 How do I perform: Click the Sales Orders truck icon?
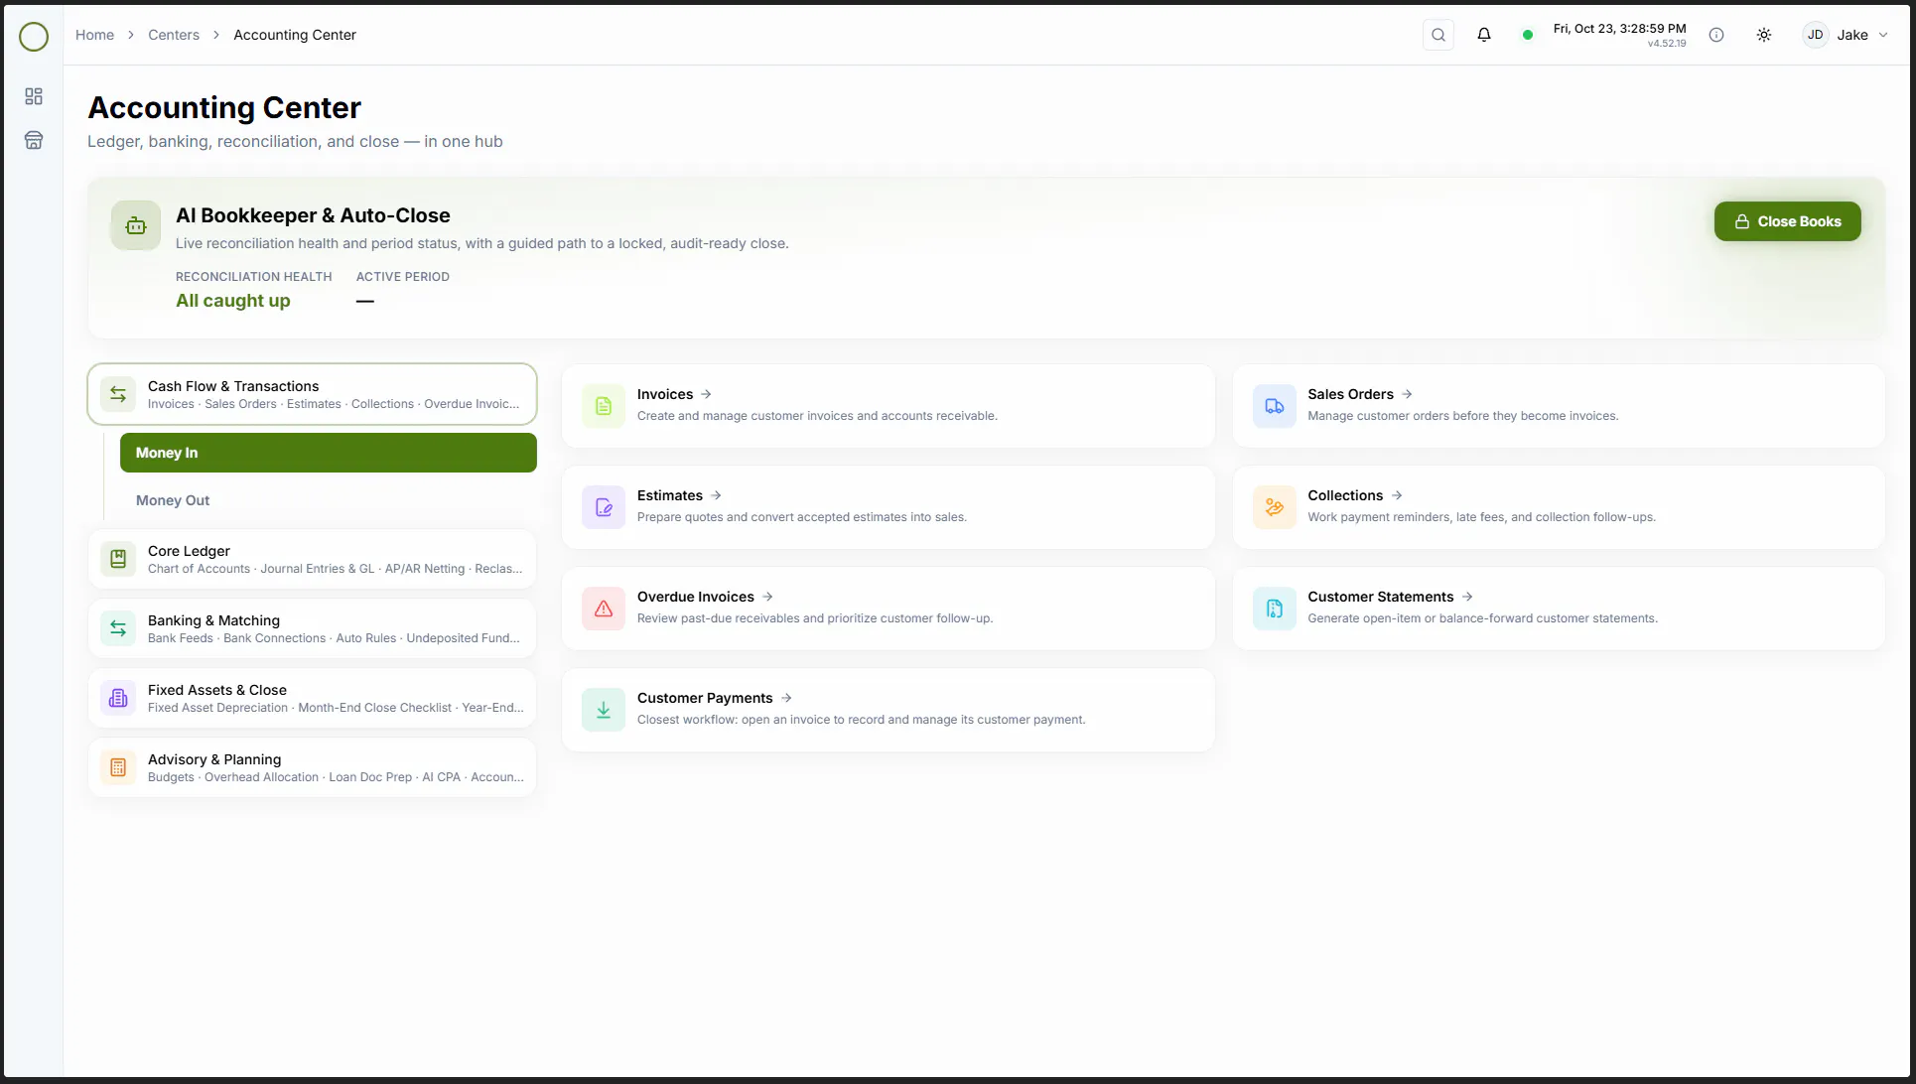pos(1275,406)
